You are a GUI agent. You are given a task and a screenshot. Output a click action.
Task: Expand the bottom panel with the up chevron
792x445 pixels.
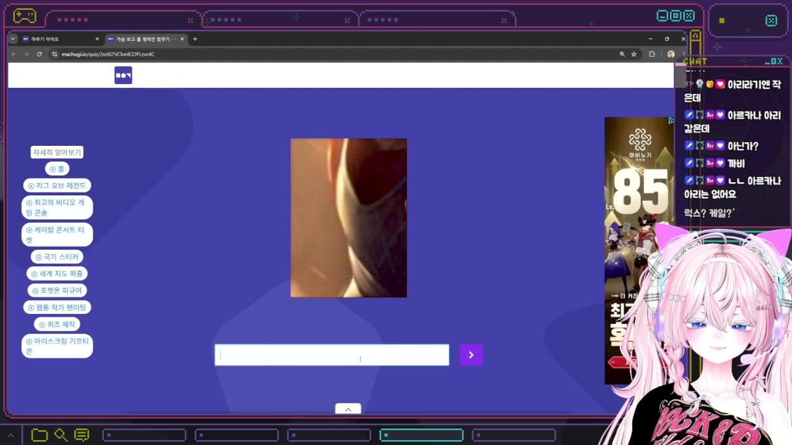(348, 409)
